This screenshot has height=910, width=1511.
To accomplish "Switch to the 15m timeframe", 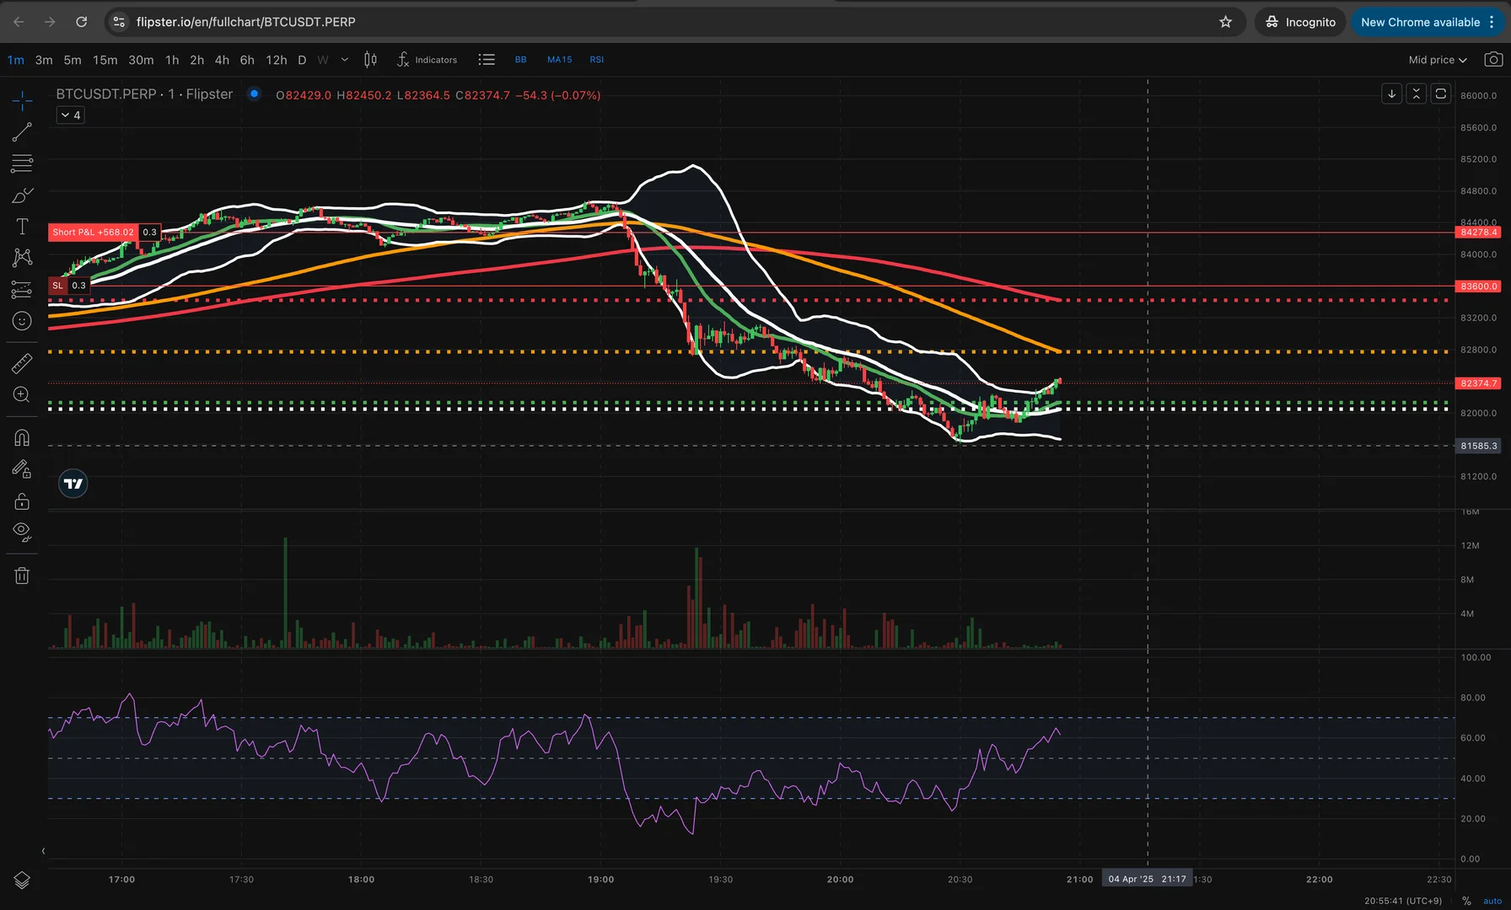I will click(105, 60).
